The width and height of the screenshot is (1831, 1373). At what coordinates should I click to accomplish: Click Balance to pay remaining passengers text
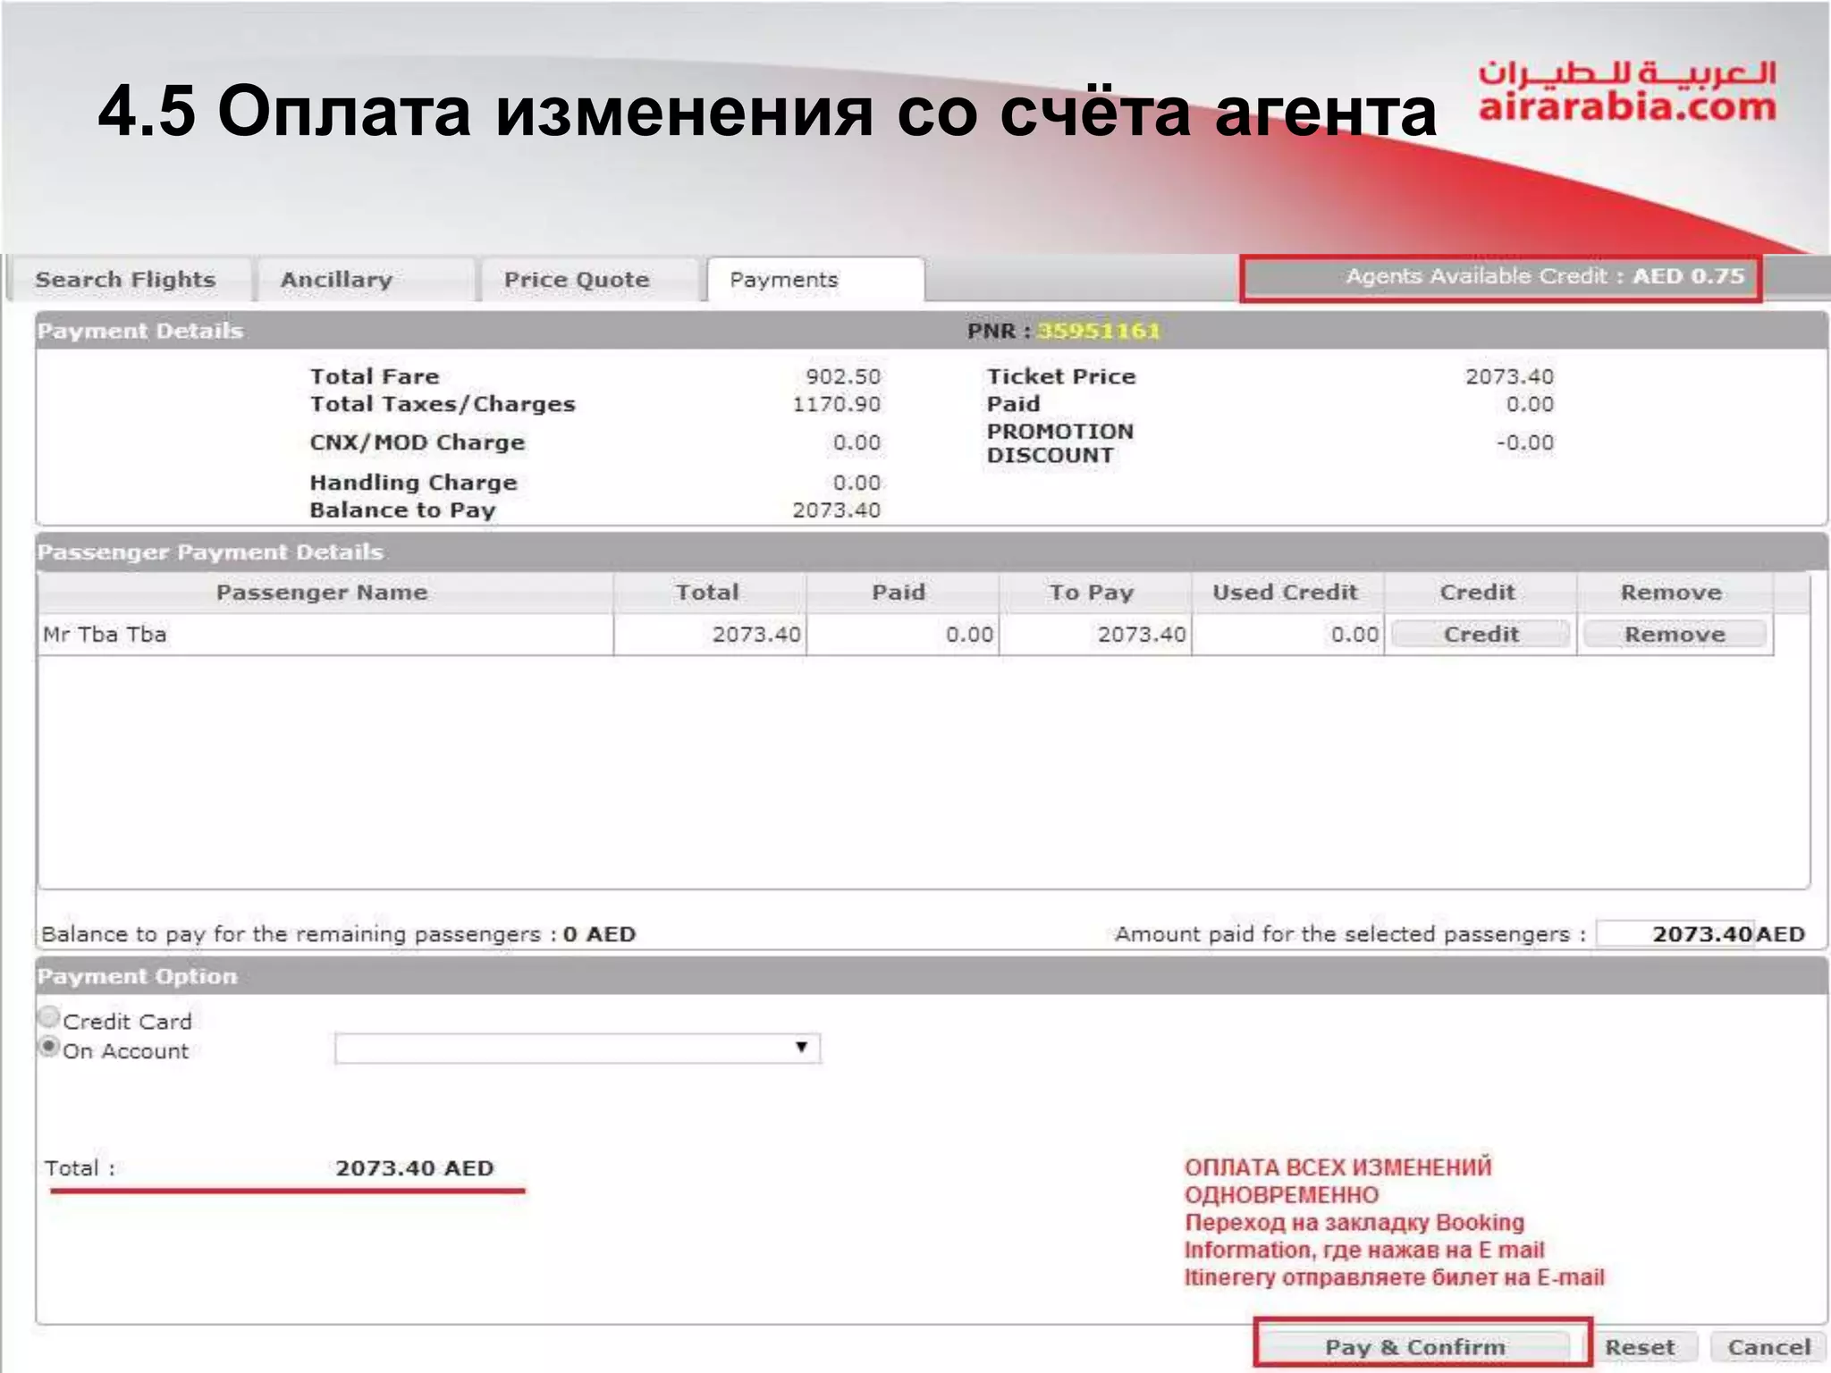(x=338, y=934)
